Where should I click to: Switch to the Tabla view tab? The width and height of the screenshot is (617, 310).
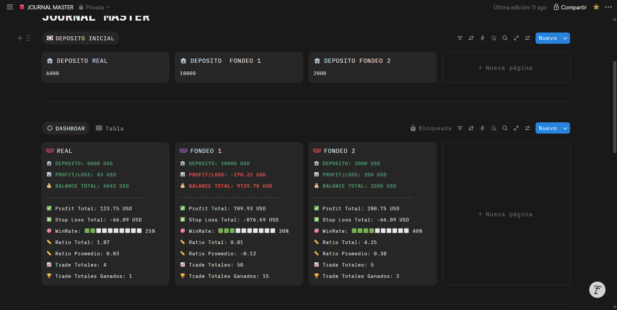(x=110, y=128)
